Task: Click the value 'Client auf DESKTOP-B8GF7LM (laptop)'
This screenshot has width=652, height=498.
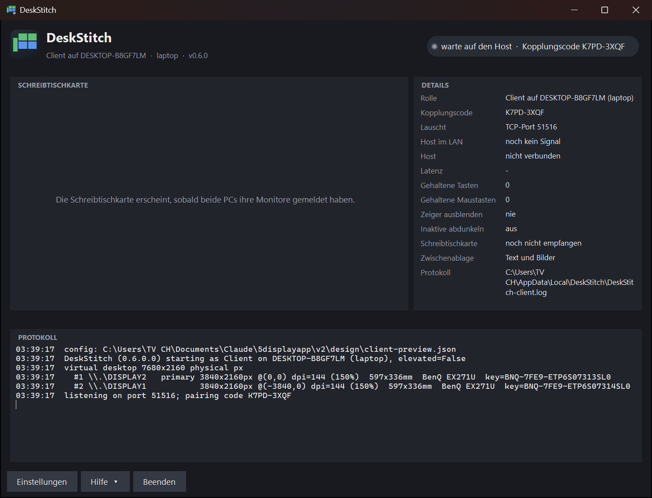Action: tap(569, 98)
